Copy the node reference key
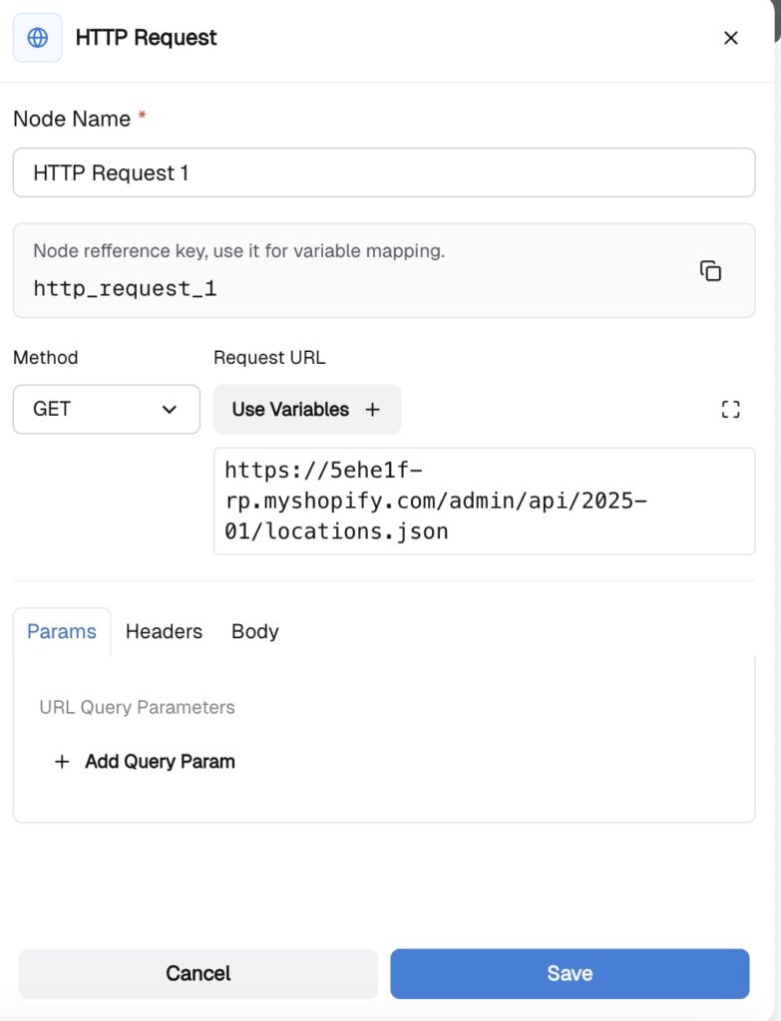781x1021 pixels. click(x=710, y=271)
